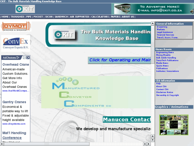
Task: Click the Manucon Contact heading link
Action: [x=127, y=119]
